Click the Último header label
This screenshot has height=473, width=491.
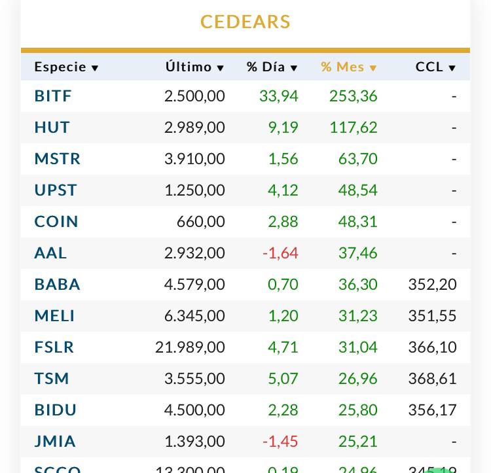point(189,67)
